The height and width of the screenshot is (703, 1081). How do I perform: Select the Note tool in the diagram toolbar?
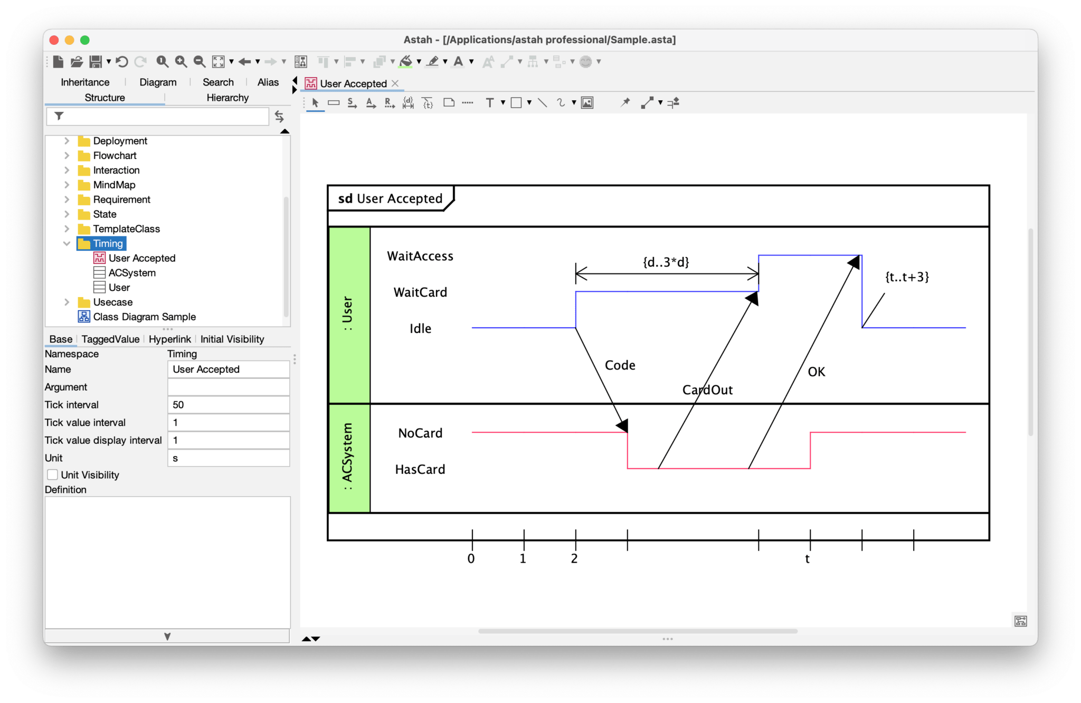point(449,103)
